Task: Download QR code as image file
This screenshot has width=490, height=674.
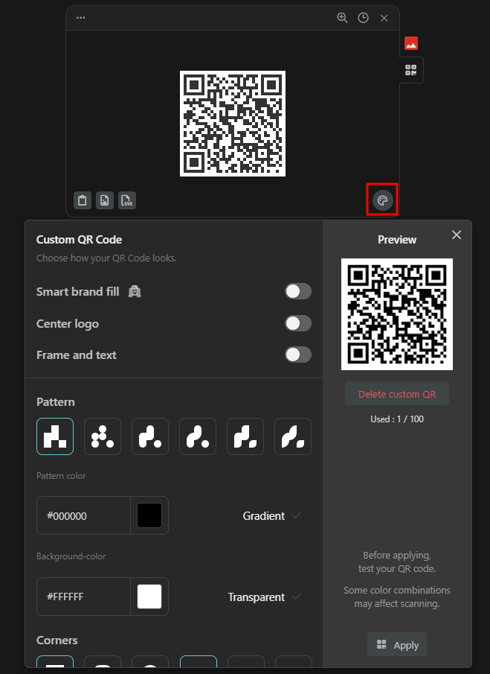Action: (105, 200)
